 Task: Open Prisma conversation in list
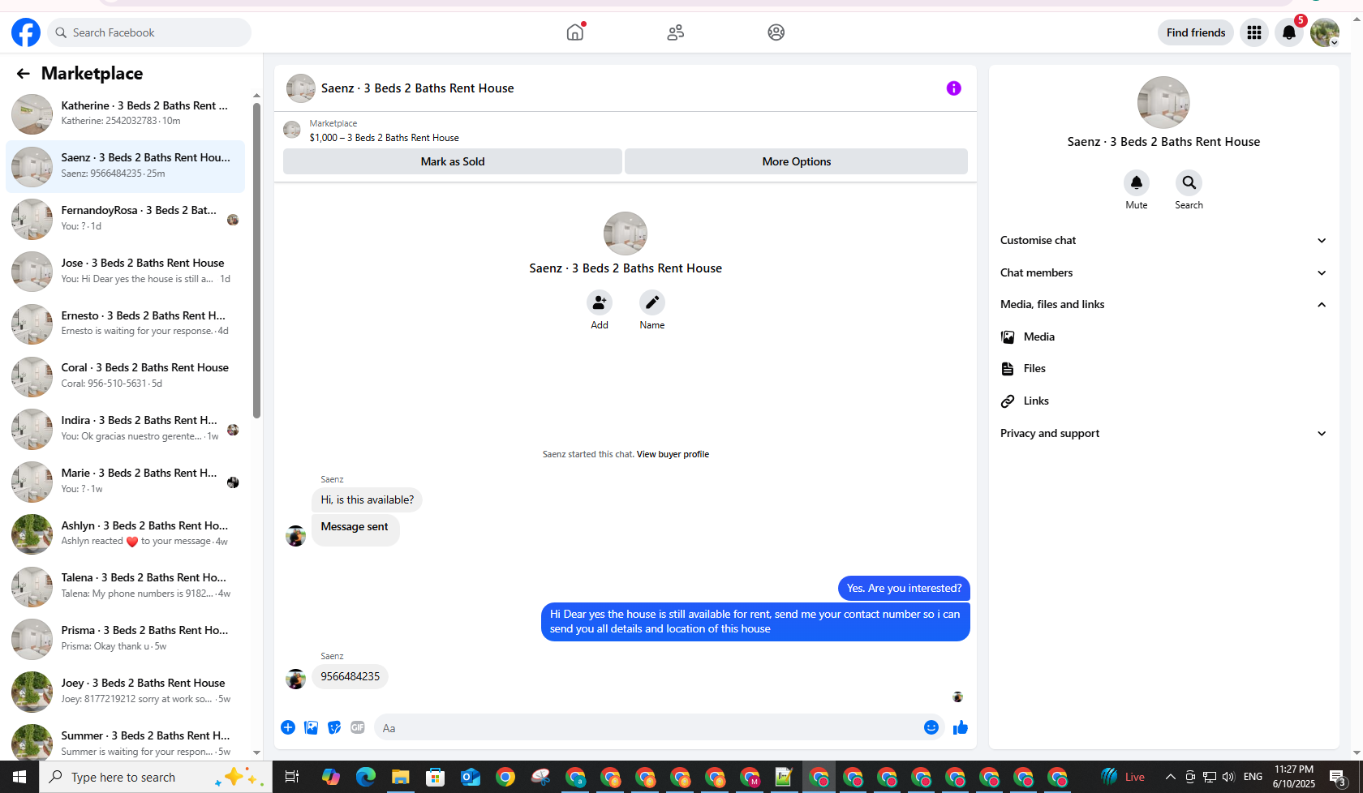[126, 639]
